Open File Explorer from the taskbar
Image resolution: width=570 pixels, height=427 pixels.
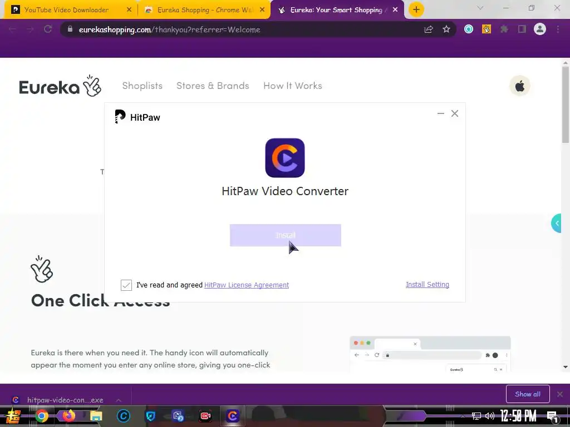coord(96,416)
